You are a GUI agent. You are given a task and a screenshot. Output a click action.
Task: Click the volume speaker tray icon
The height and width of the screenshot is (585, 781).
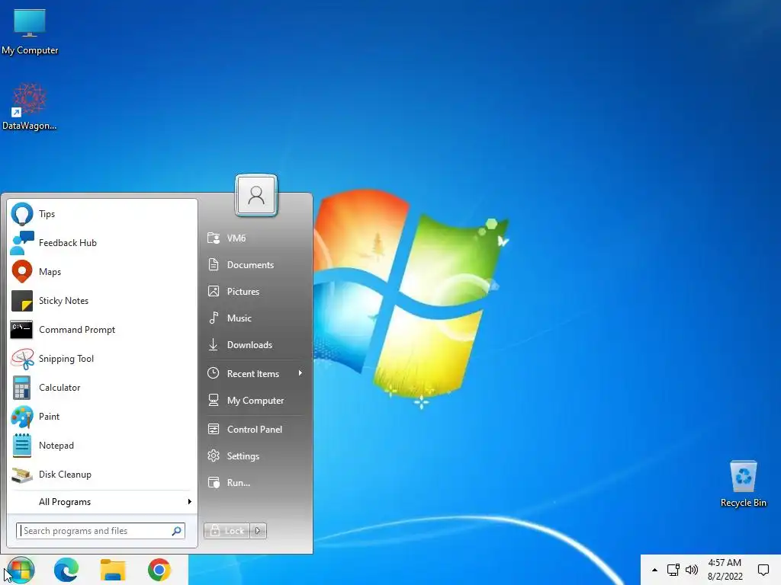click(691, 570)
